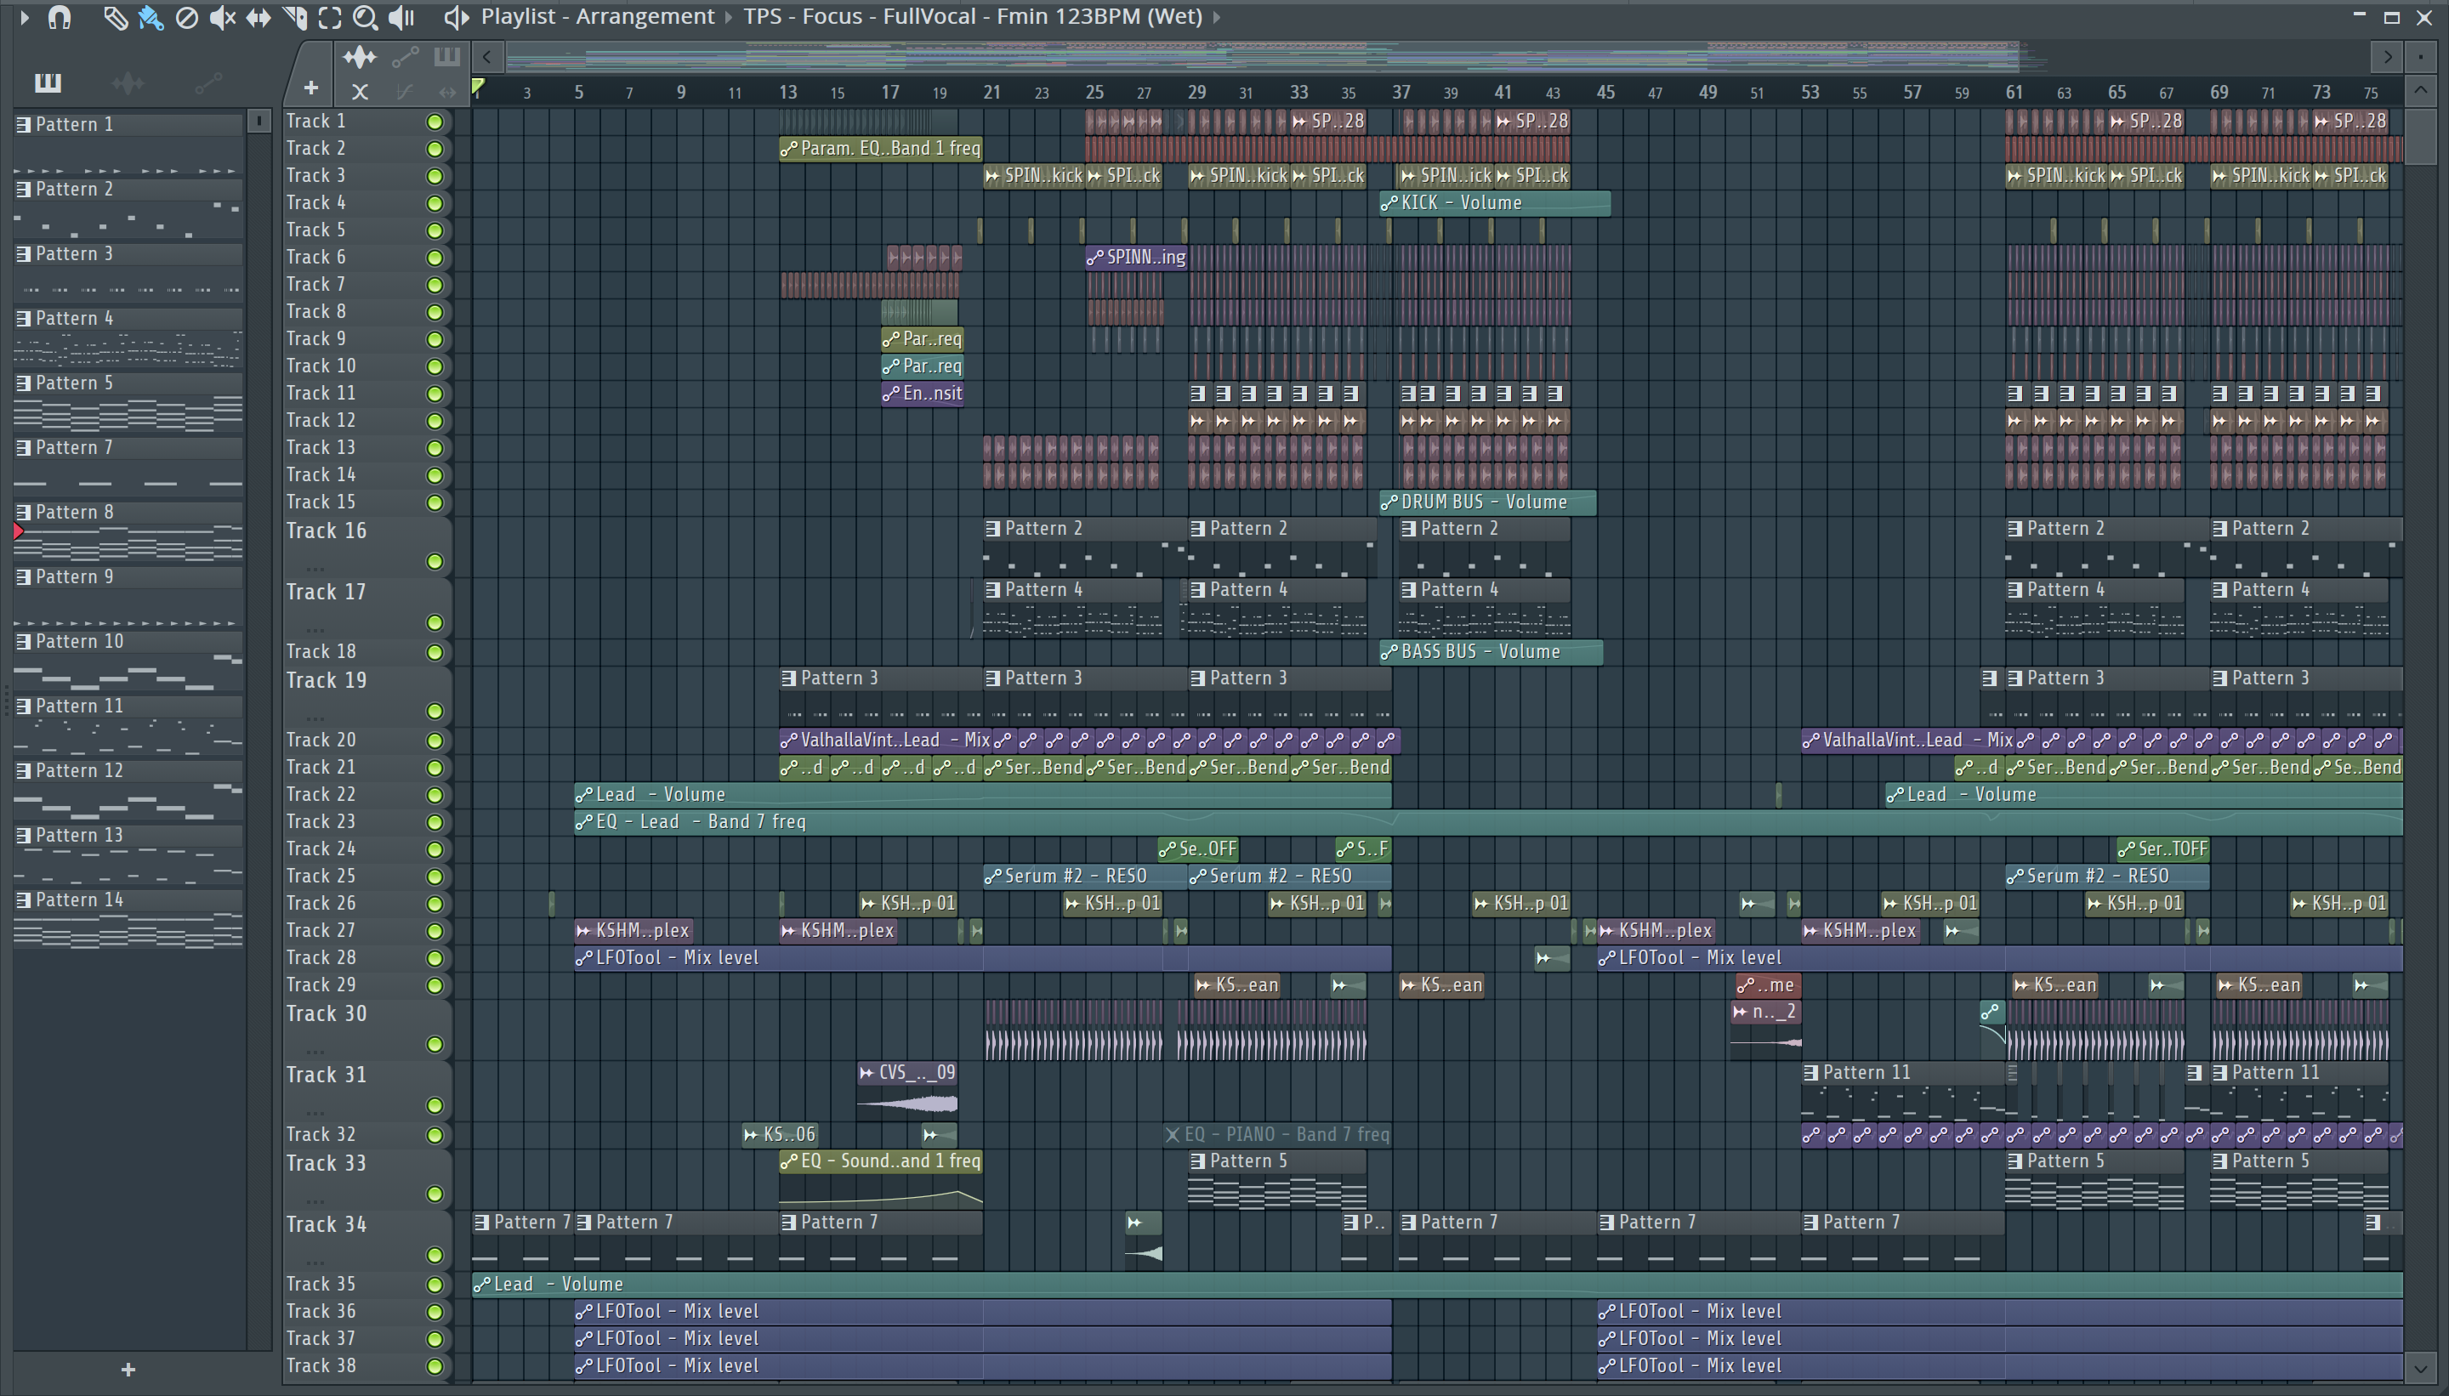The height and width of the screenshot is (1396, 2449).
Task: Toggle Track 25 mute light
Action: (435, 877)
